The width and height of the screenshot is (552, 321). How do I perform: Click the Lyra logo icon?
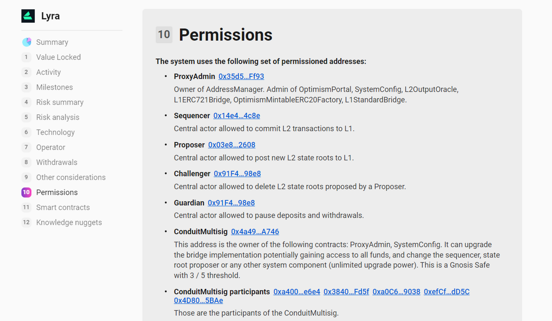coord(28,16)
